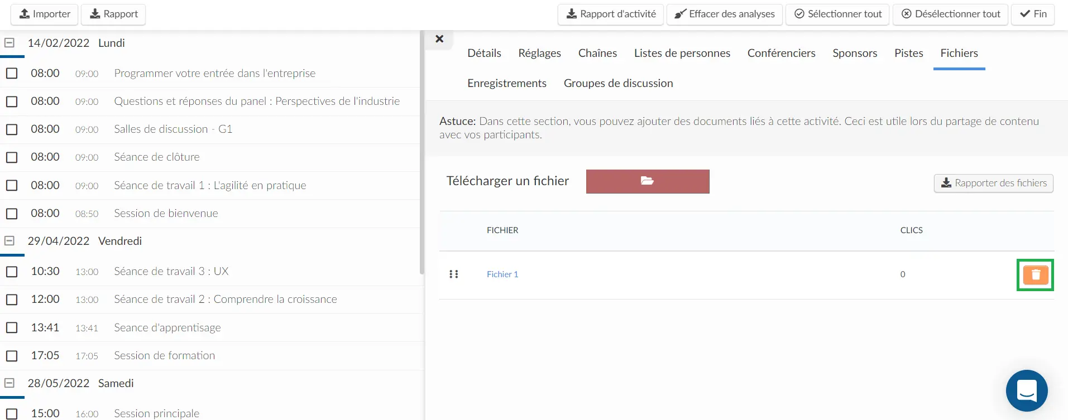The width and height of the screenshot is (1068, 420).
Task: Click the Importer button
Action: pyautogui.click(x=45, y=14)
